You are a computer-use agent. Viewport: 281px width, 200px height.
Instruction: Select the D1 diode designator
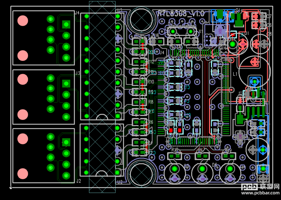[x=247, y=33]
